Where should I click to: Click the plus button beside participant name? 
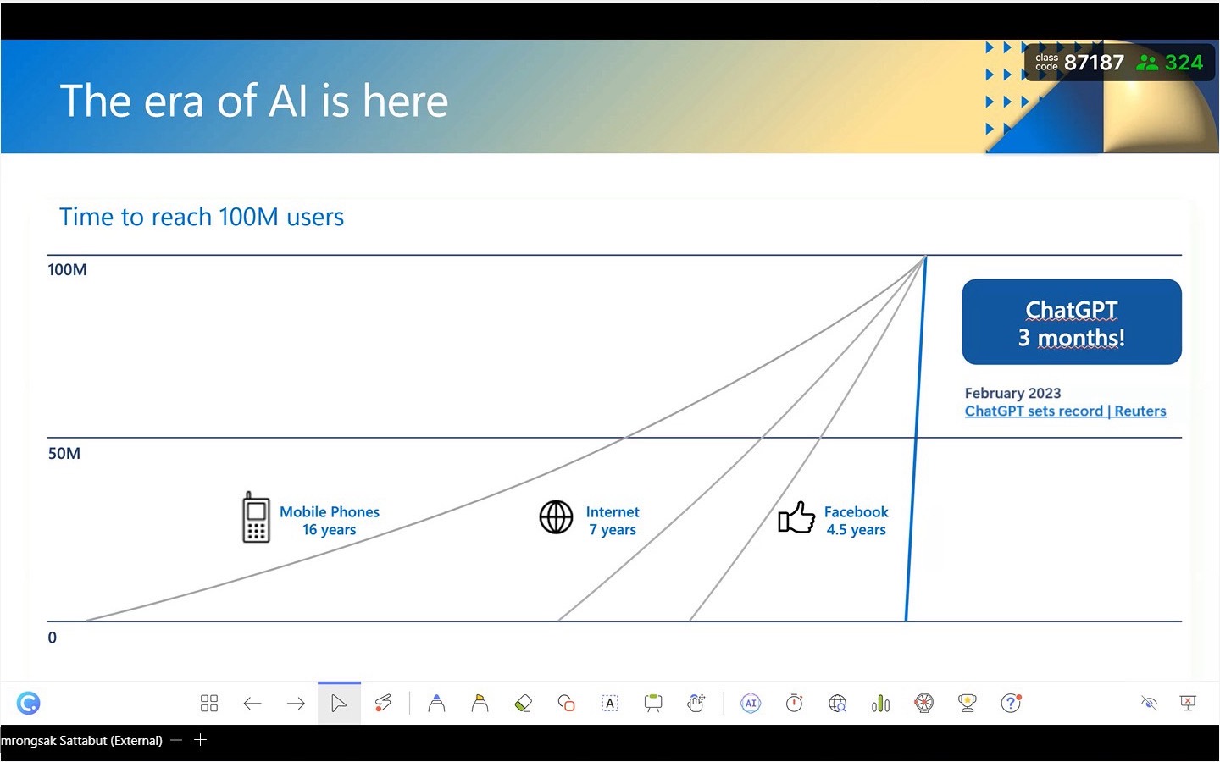(201, 740)
